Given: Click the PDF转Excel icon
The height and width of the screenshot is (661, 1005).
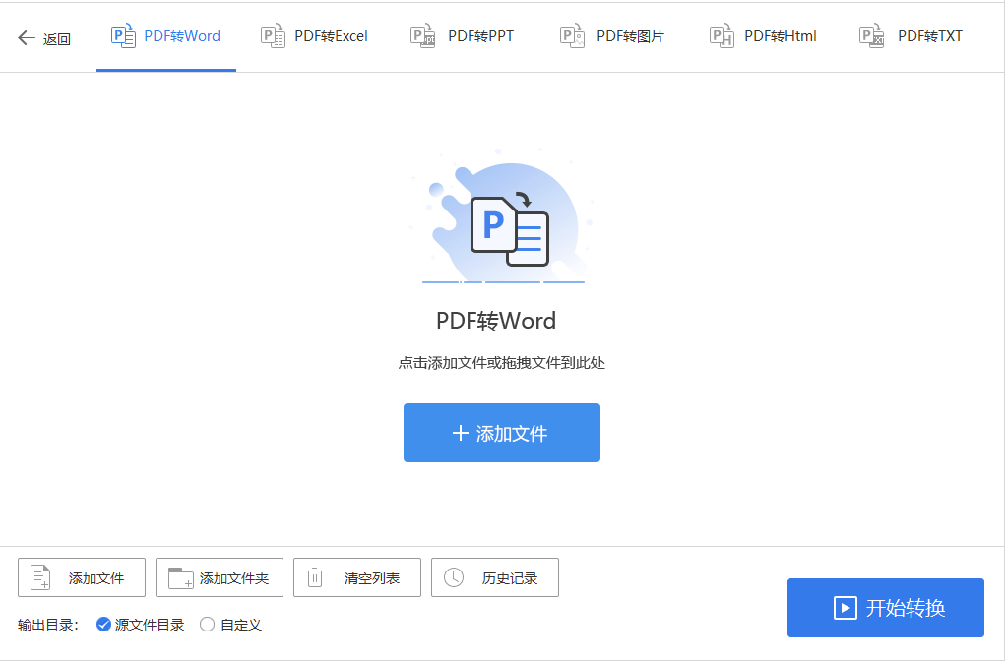Looking at the screenshot, I should point(273,35).
